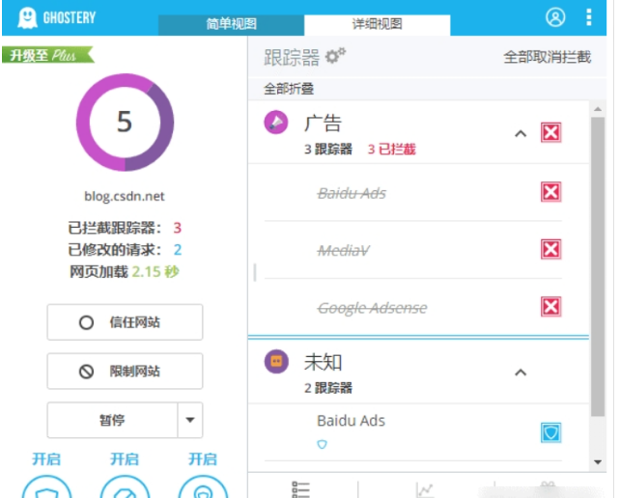Click the 未知 category purple icon

pyautogui.click(x=276, y=361)
